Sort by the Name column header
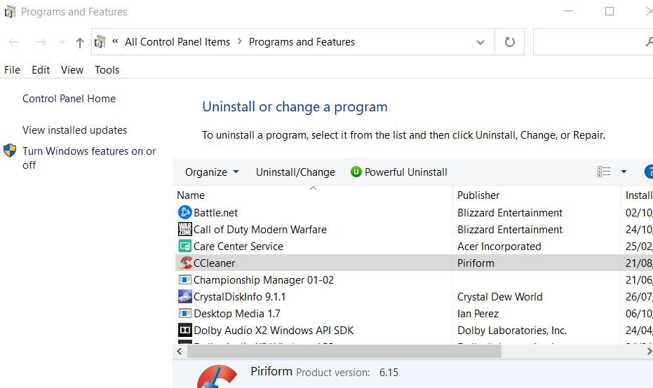 [312, 195]
